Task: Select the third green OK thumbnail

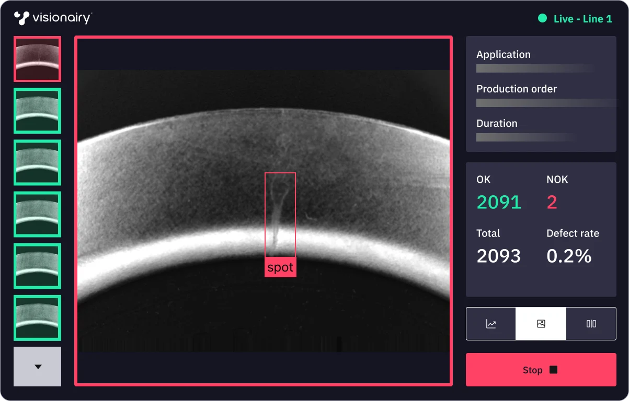Action: 37,214
